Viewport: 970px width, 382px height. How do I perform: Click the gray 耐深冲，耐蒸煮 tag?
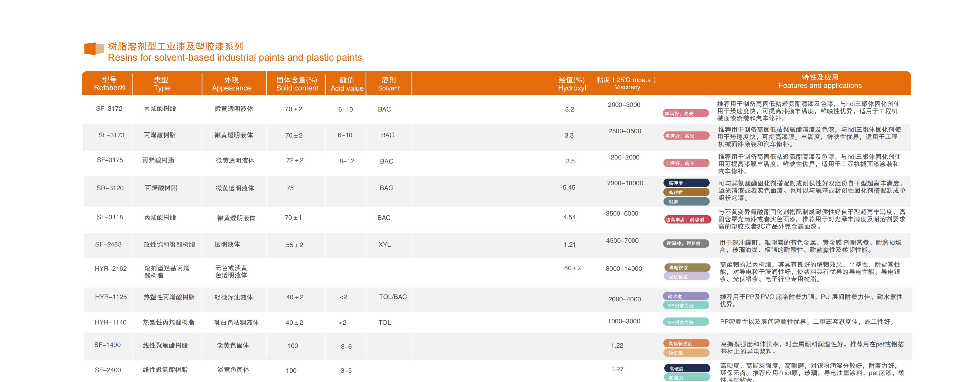coord(686,244)
